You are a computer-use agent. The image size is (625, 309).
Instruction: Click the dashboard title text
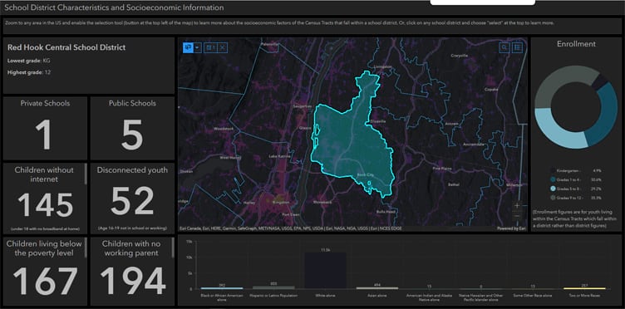114,7
